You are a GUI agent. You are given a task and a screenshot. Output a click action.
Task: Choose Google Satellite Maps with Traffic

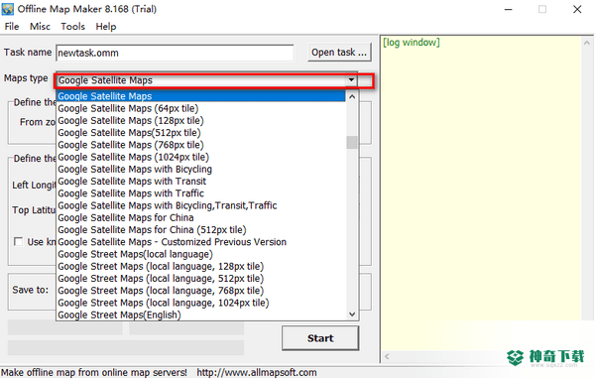131,193
